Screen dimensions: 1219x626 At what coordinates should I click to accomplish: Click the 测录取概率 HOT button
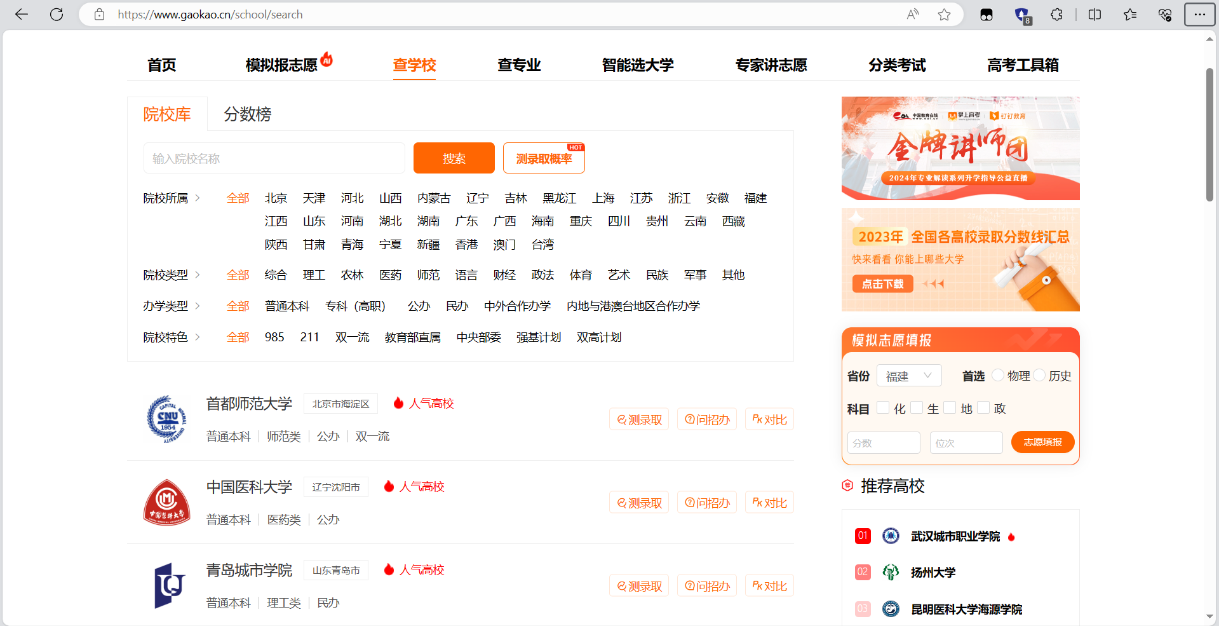click(x=544, y=158)
